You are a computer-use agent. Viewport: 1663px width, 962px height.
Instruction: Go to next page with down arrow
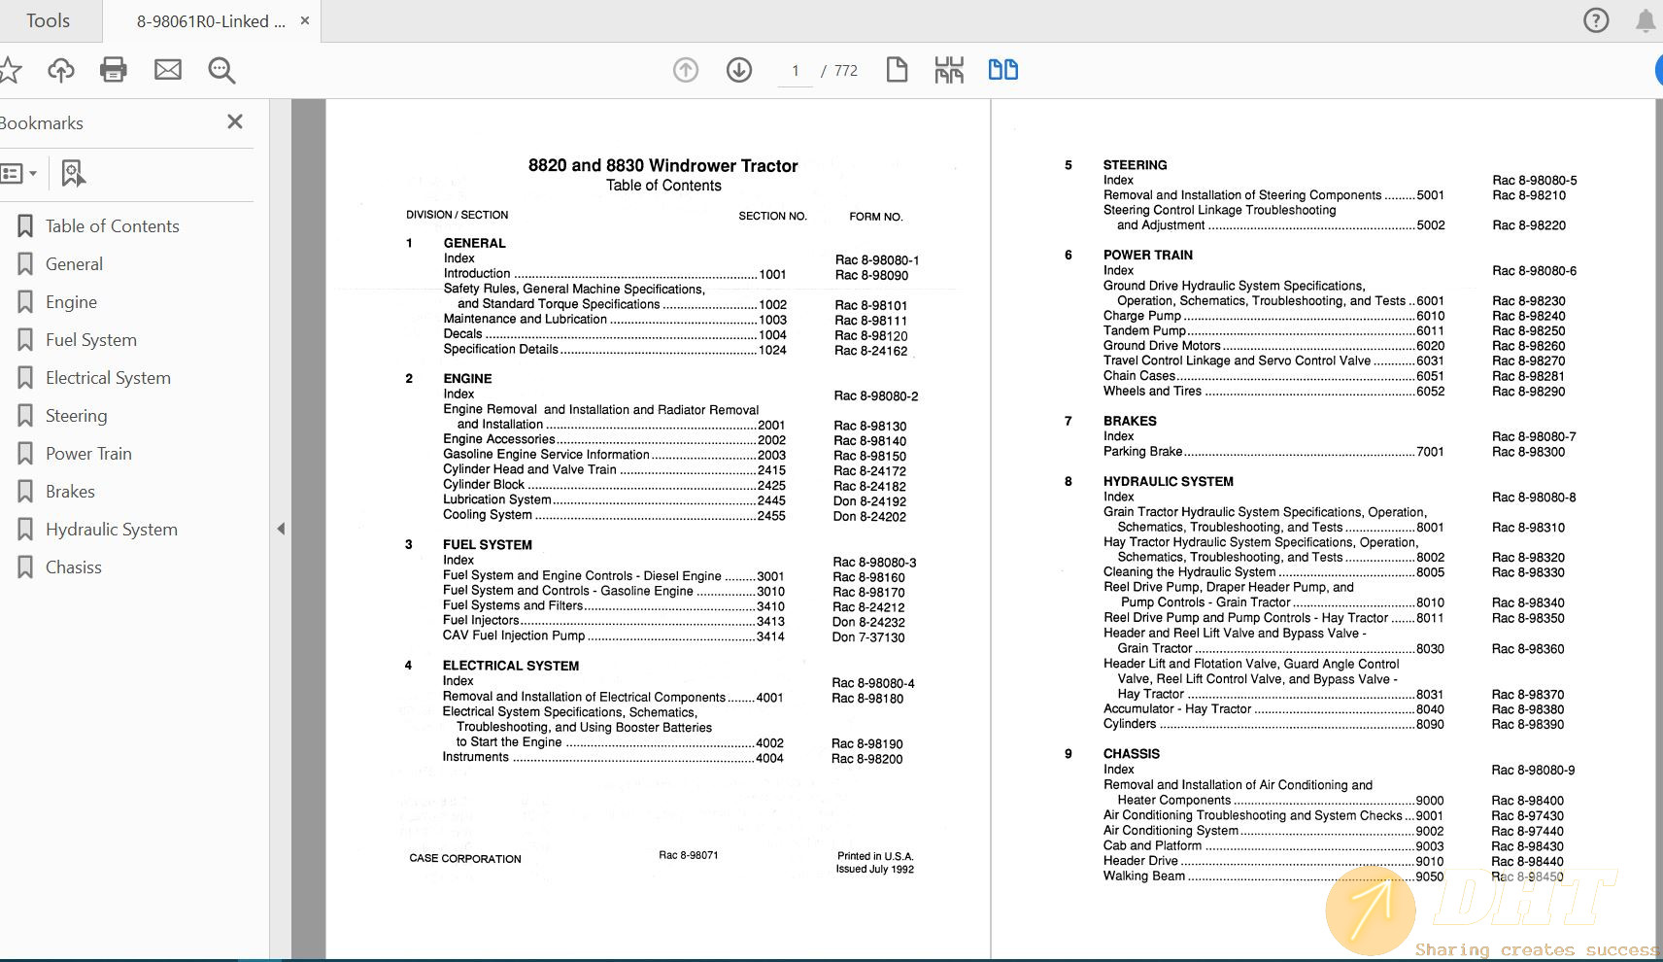point(739,70)
